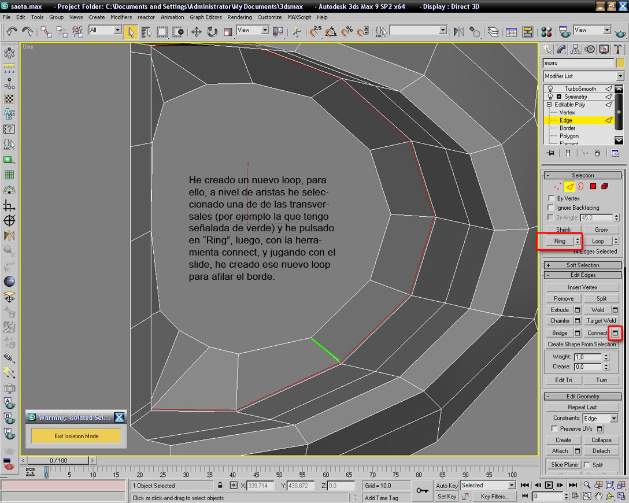Click Pin Stack icon below modifier stack
The width and height of the screenshot is (629, 503).
click(x=550, y=153)
